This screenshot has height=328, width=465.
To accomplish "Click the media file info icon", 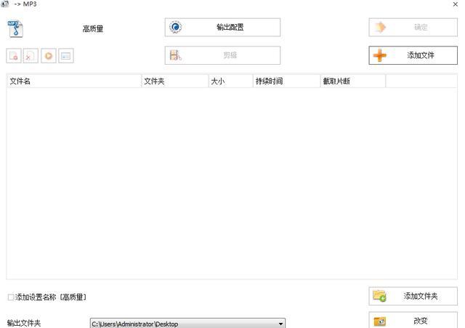I will (x=66, y=55).
